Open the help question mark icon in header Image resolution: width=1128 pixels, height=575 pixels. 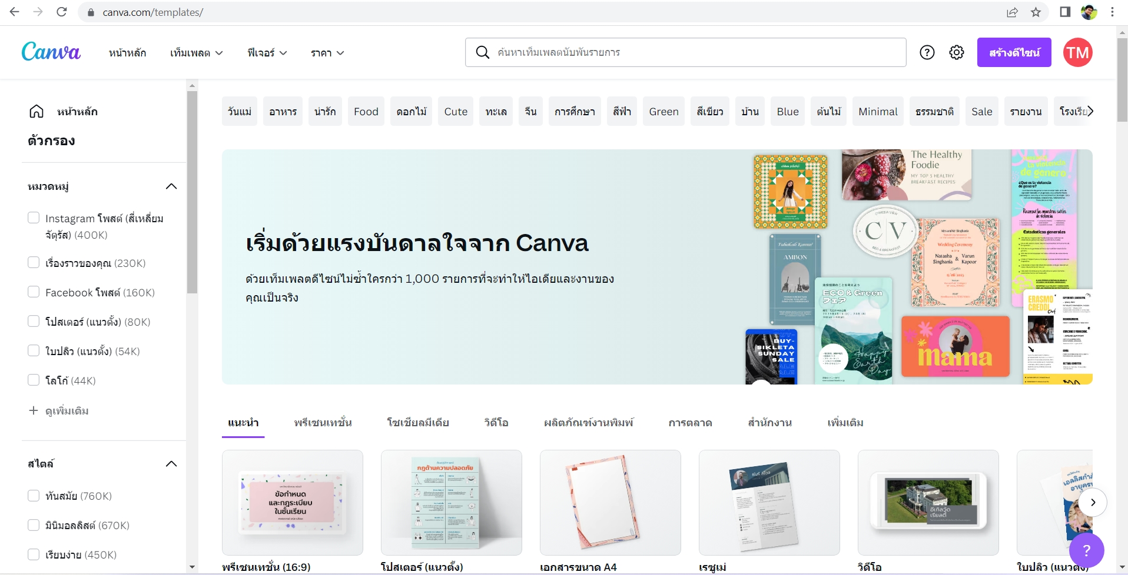(927, 52)
